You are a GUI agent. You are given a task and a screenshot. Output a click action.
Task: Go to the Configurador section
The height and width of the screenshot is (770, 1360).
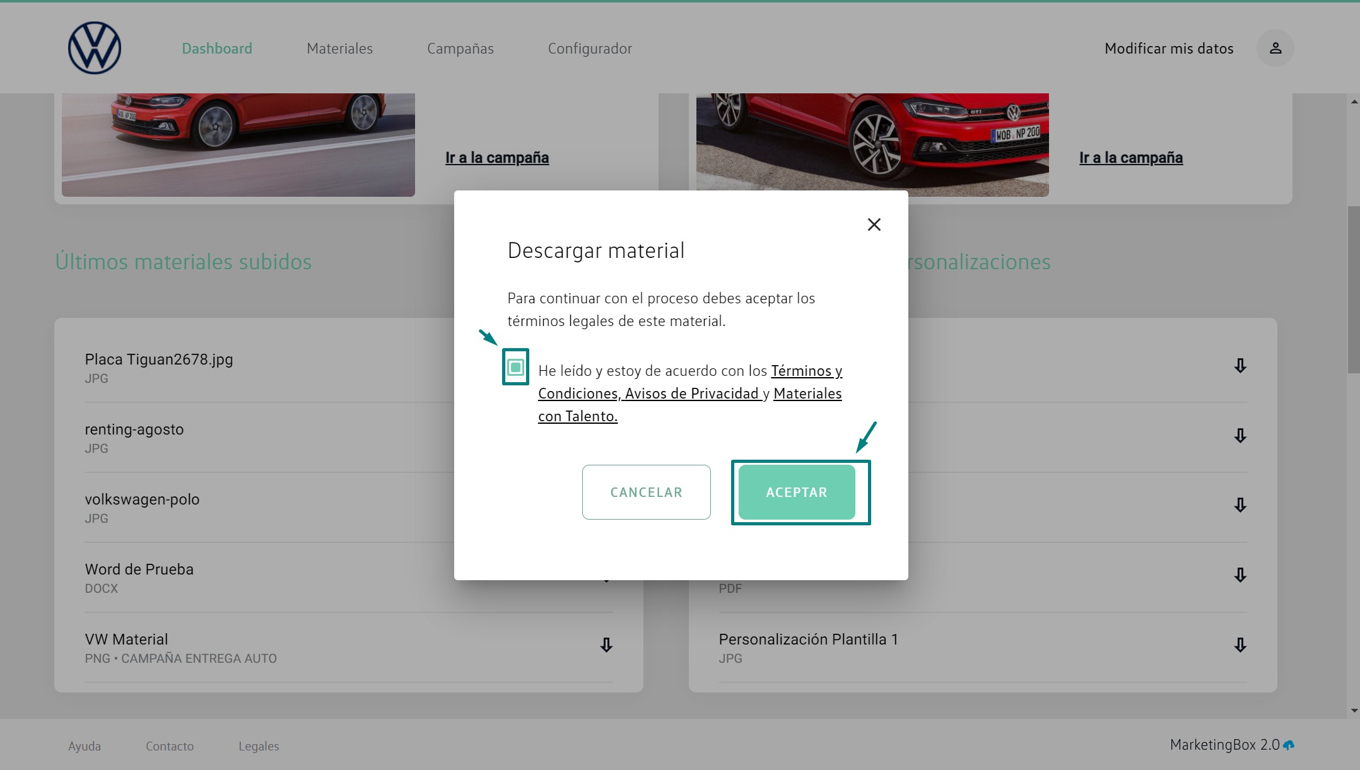tap(589, 49)
